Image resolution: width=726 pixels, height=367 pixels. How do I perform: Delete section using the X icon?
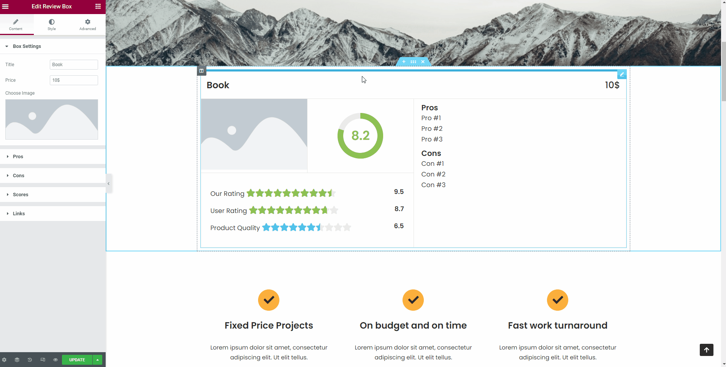click(x=423, y=62)
